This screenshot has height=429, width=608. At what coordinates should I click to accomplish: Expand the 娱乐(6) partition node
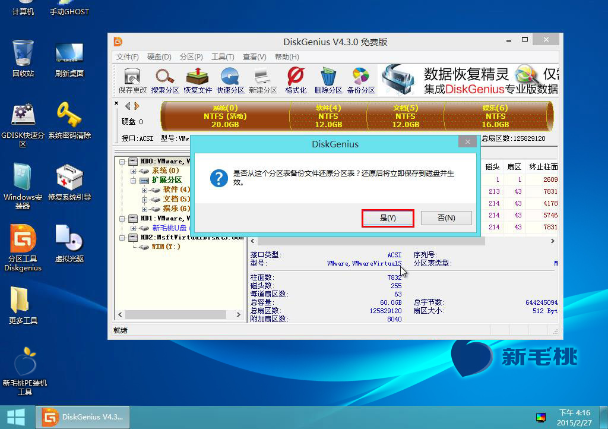pos(144,209)
